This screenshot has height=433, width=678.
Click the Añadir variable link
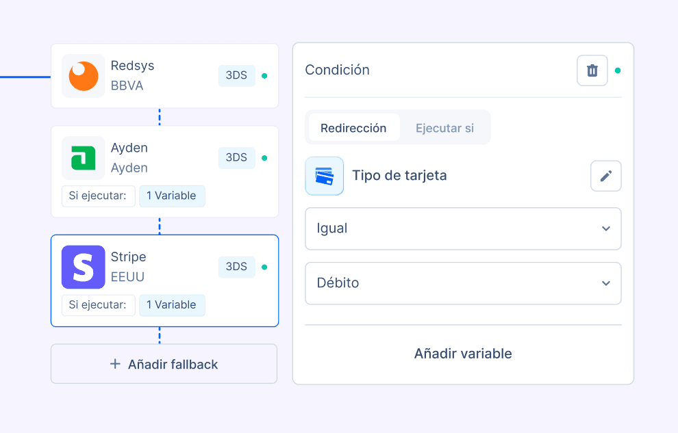tap(463, 354)
